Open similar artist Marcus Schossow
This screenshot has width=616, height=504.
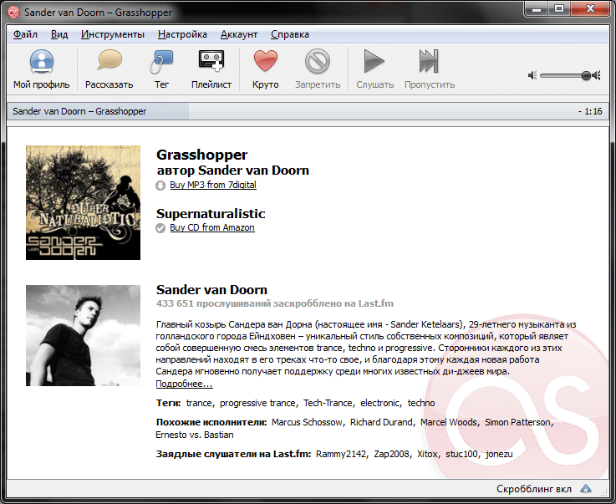(307, 422)
